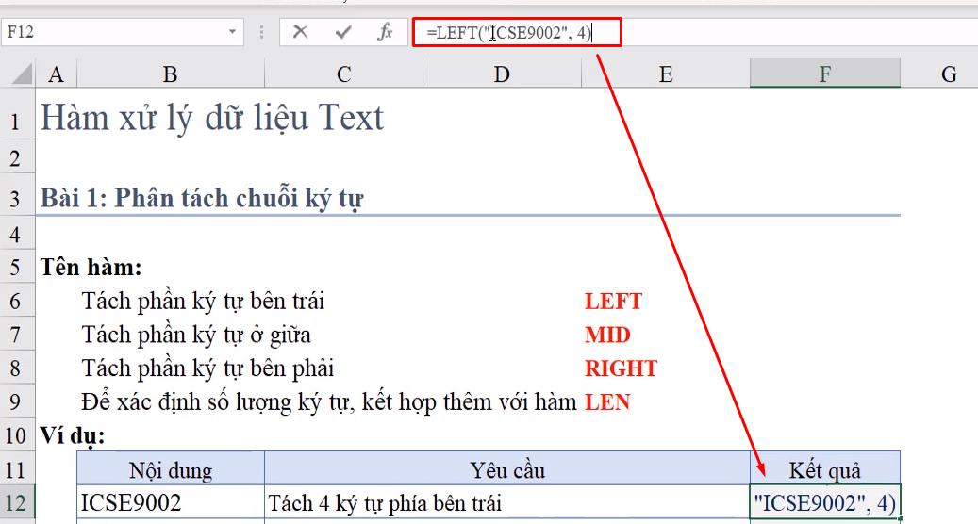This screenshot has height=524, width=978.
Task: Select row 8 header
Action: [x=16, y=368]
